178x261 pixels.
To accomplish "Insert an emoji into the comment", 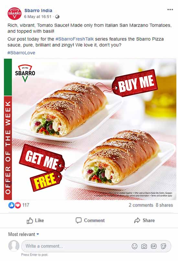I will click(x=134, y=246).
